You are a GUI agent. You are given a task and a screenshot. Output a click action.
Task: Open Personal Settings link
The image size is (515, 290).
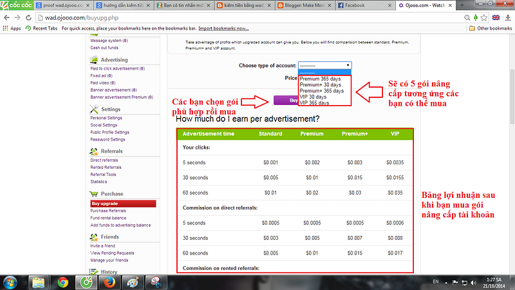coord(106,118)
